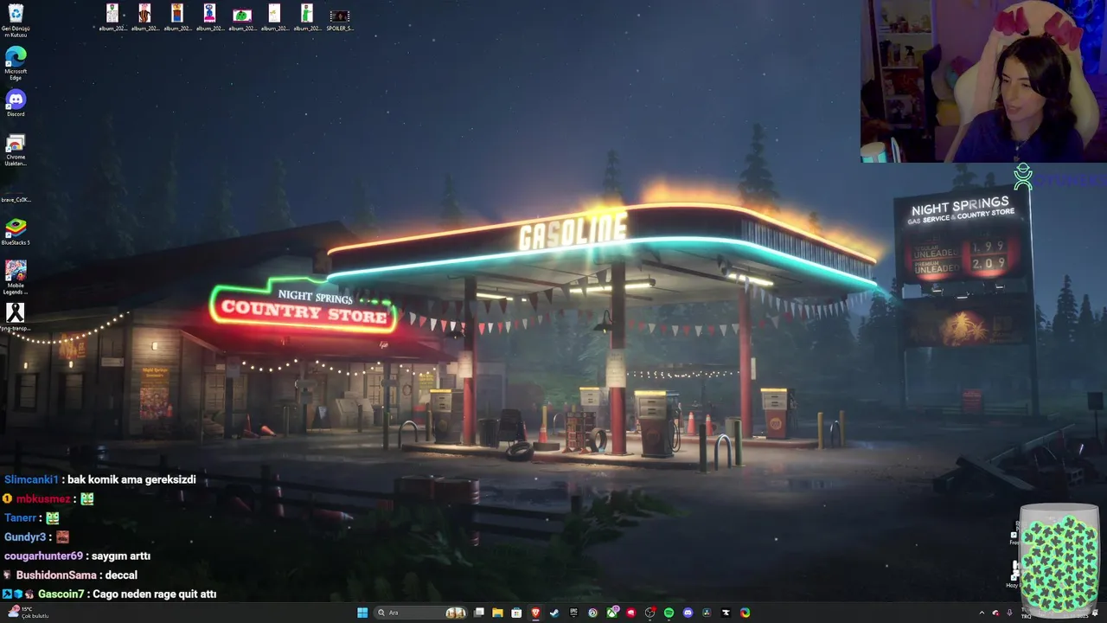Open the Mobile Legends desktop shortcut

coord(16,277)
